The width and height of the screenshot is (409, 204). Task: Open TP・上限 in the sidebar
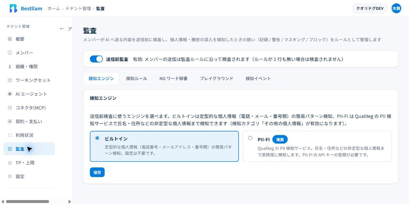tap(29, 163)
